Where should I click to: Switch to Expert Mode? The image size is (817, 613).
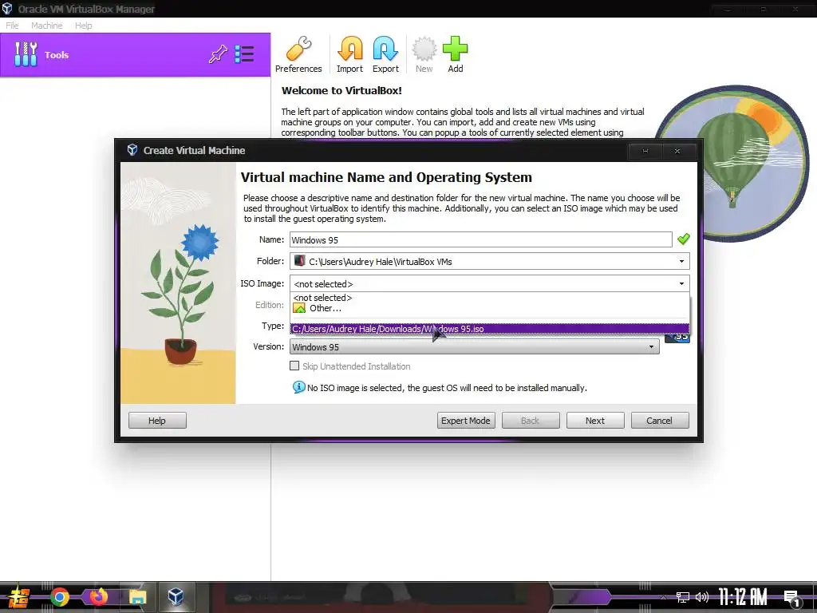(465, 420)
